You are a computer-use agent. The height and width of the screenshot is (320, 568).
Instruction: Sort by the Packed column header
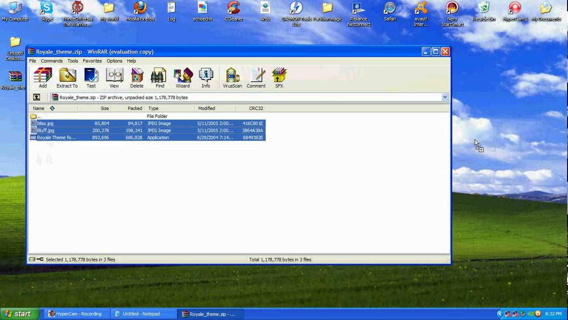(x=128, y=108)
